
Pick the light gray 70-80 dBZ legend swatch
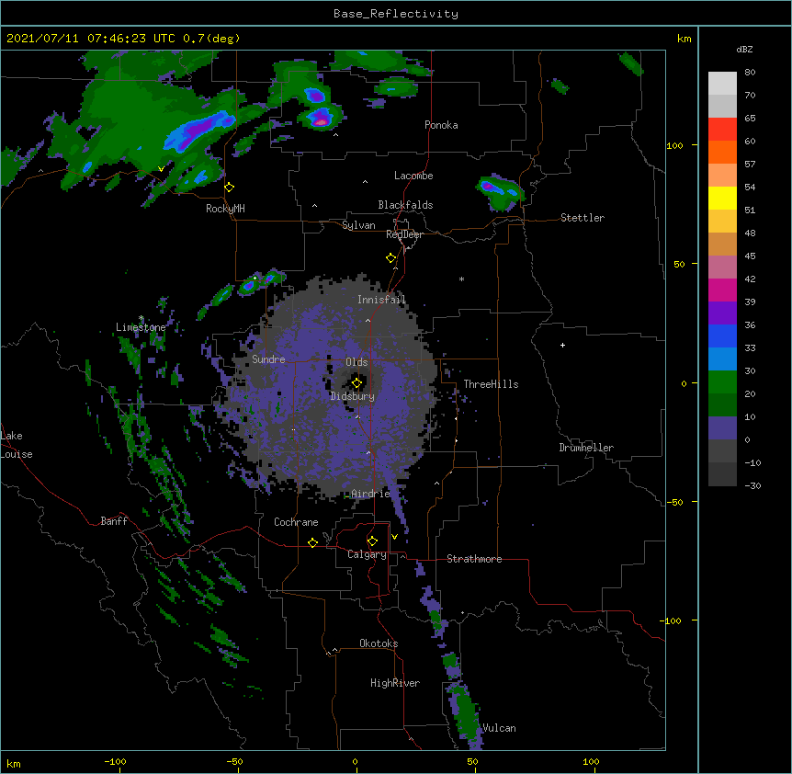pos(722,84)
